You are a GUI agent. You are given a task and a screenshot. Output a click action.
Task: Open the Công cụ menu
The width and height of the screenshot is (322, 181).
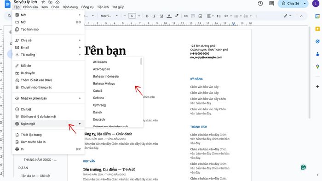[87, 7]
